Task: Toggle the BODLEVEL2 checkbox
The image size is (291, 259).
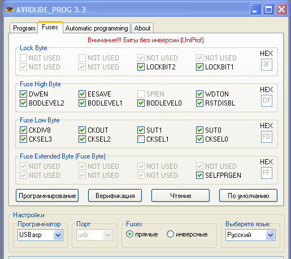Action: [x=23, y=103]
